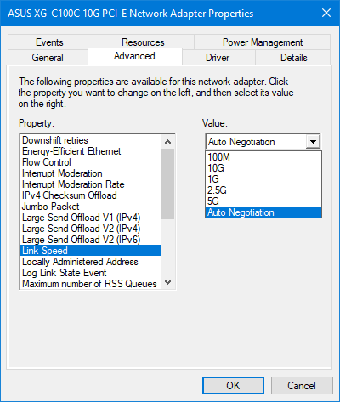
Task: Choose 5G link speed option
Action: click(x=263, y=201)
